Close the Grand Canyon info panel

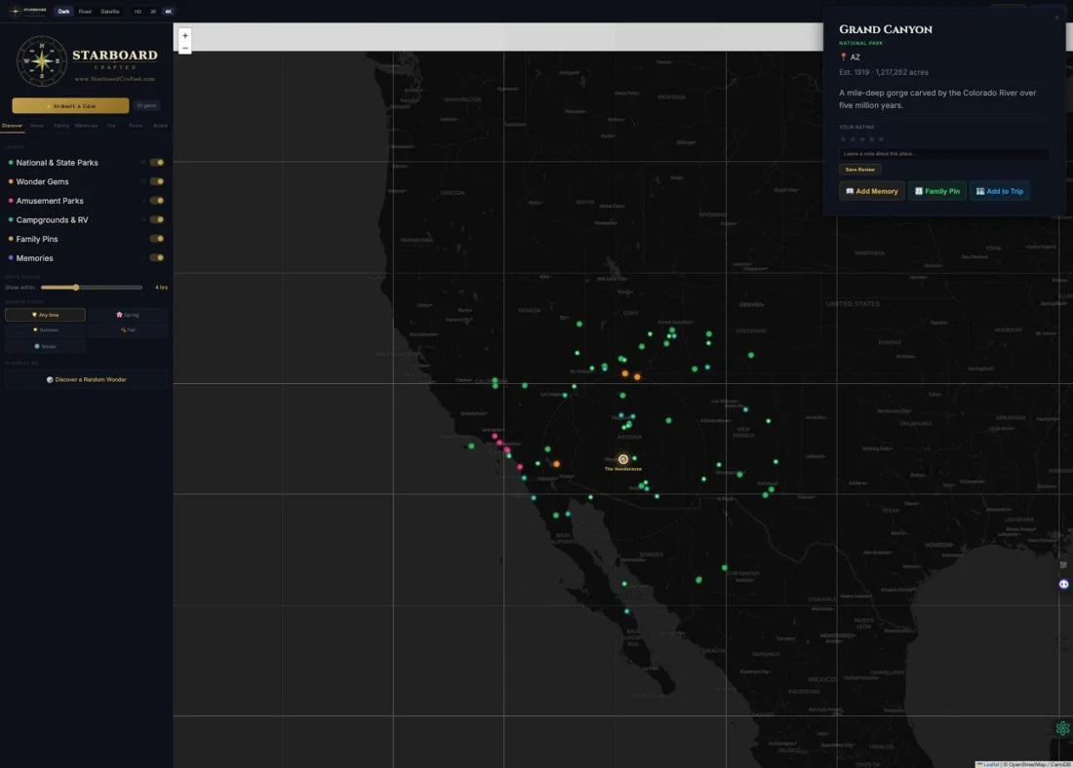click(x=1056, y=18)
